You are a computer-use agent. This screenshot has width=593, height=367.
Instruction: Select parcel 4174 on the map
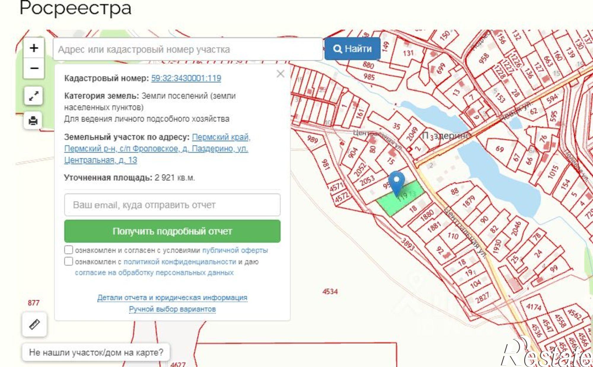point(534,307)
